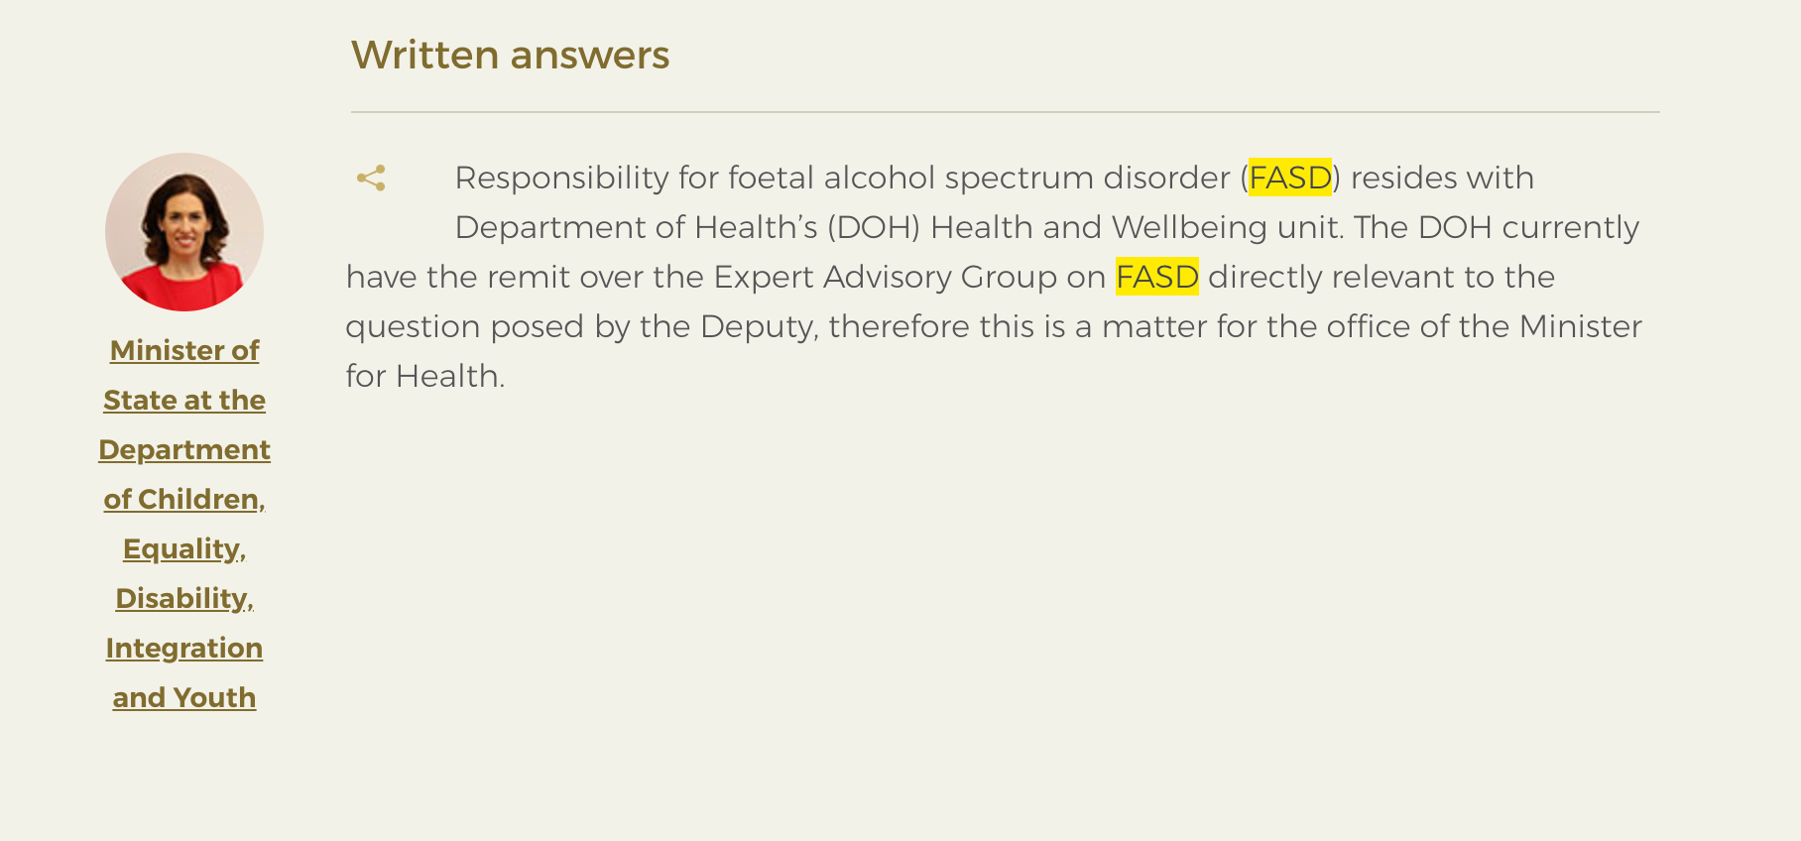Click the 'Written answers' heading
Screen dimensions: 1801x841
point(511,55)
